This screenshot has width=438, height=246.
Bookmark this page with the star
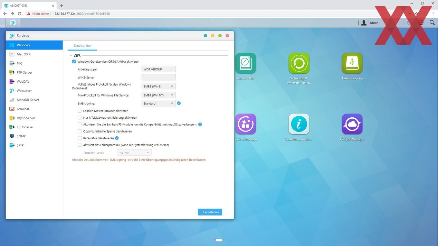416,14
